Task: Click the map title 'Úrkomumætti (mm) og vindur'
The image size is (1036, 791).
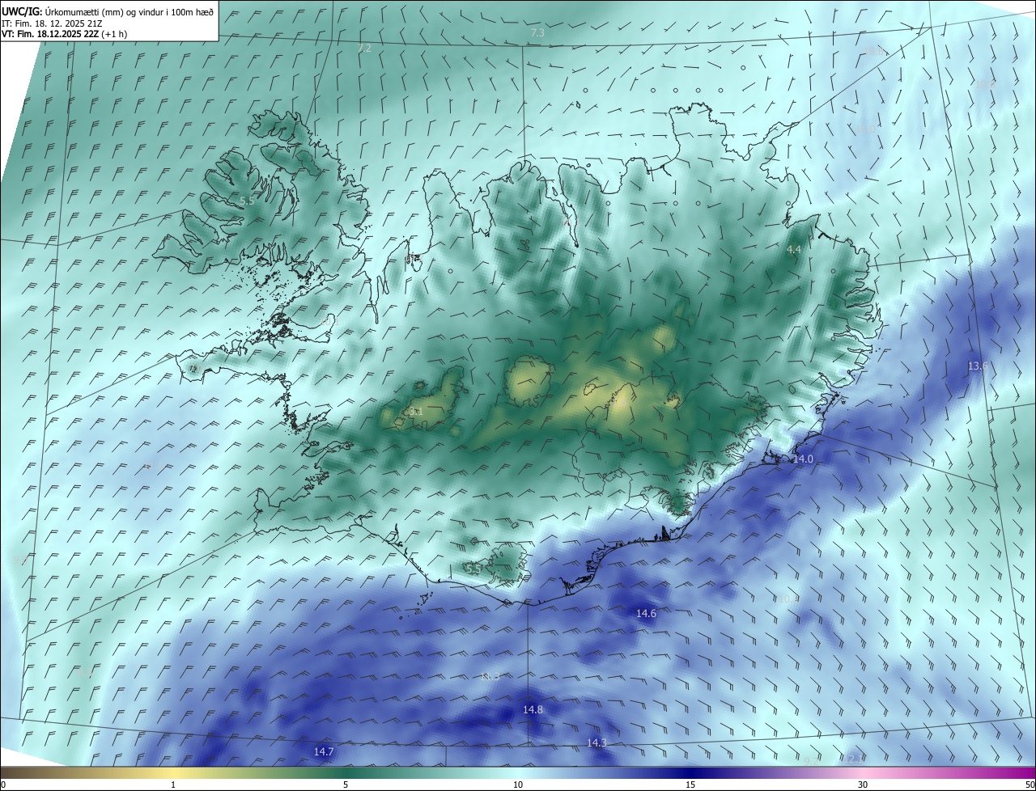Action: 104,12
